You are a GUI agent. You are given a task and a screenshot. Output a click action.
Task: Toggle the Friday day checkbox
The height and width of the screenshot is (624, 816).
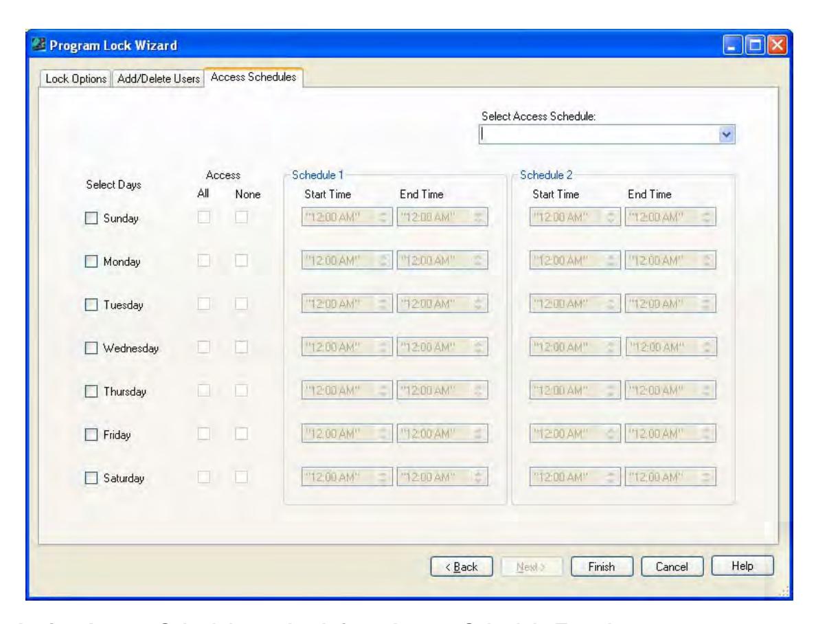pos(91,434)
